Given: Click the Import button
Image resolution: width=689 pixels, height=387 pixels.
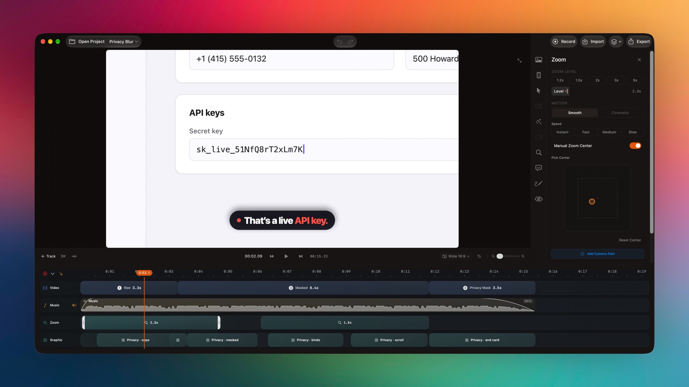Looking at the screenshot, I should pyautogui.click(x=593, y=42).
